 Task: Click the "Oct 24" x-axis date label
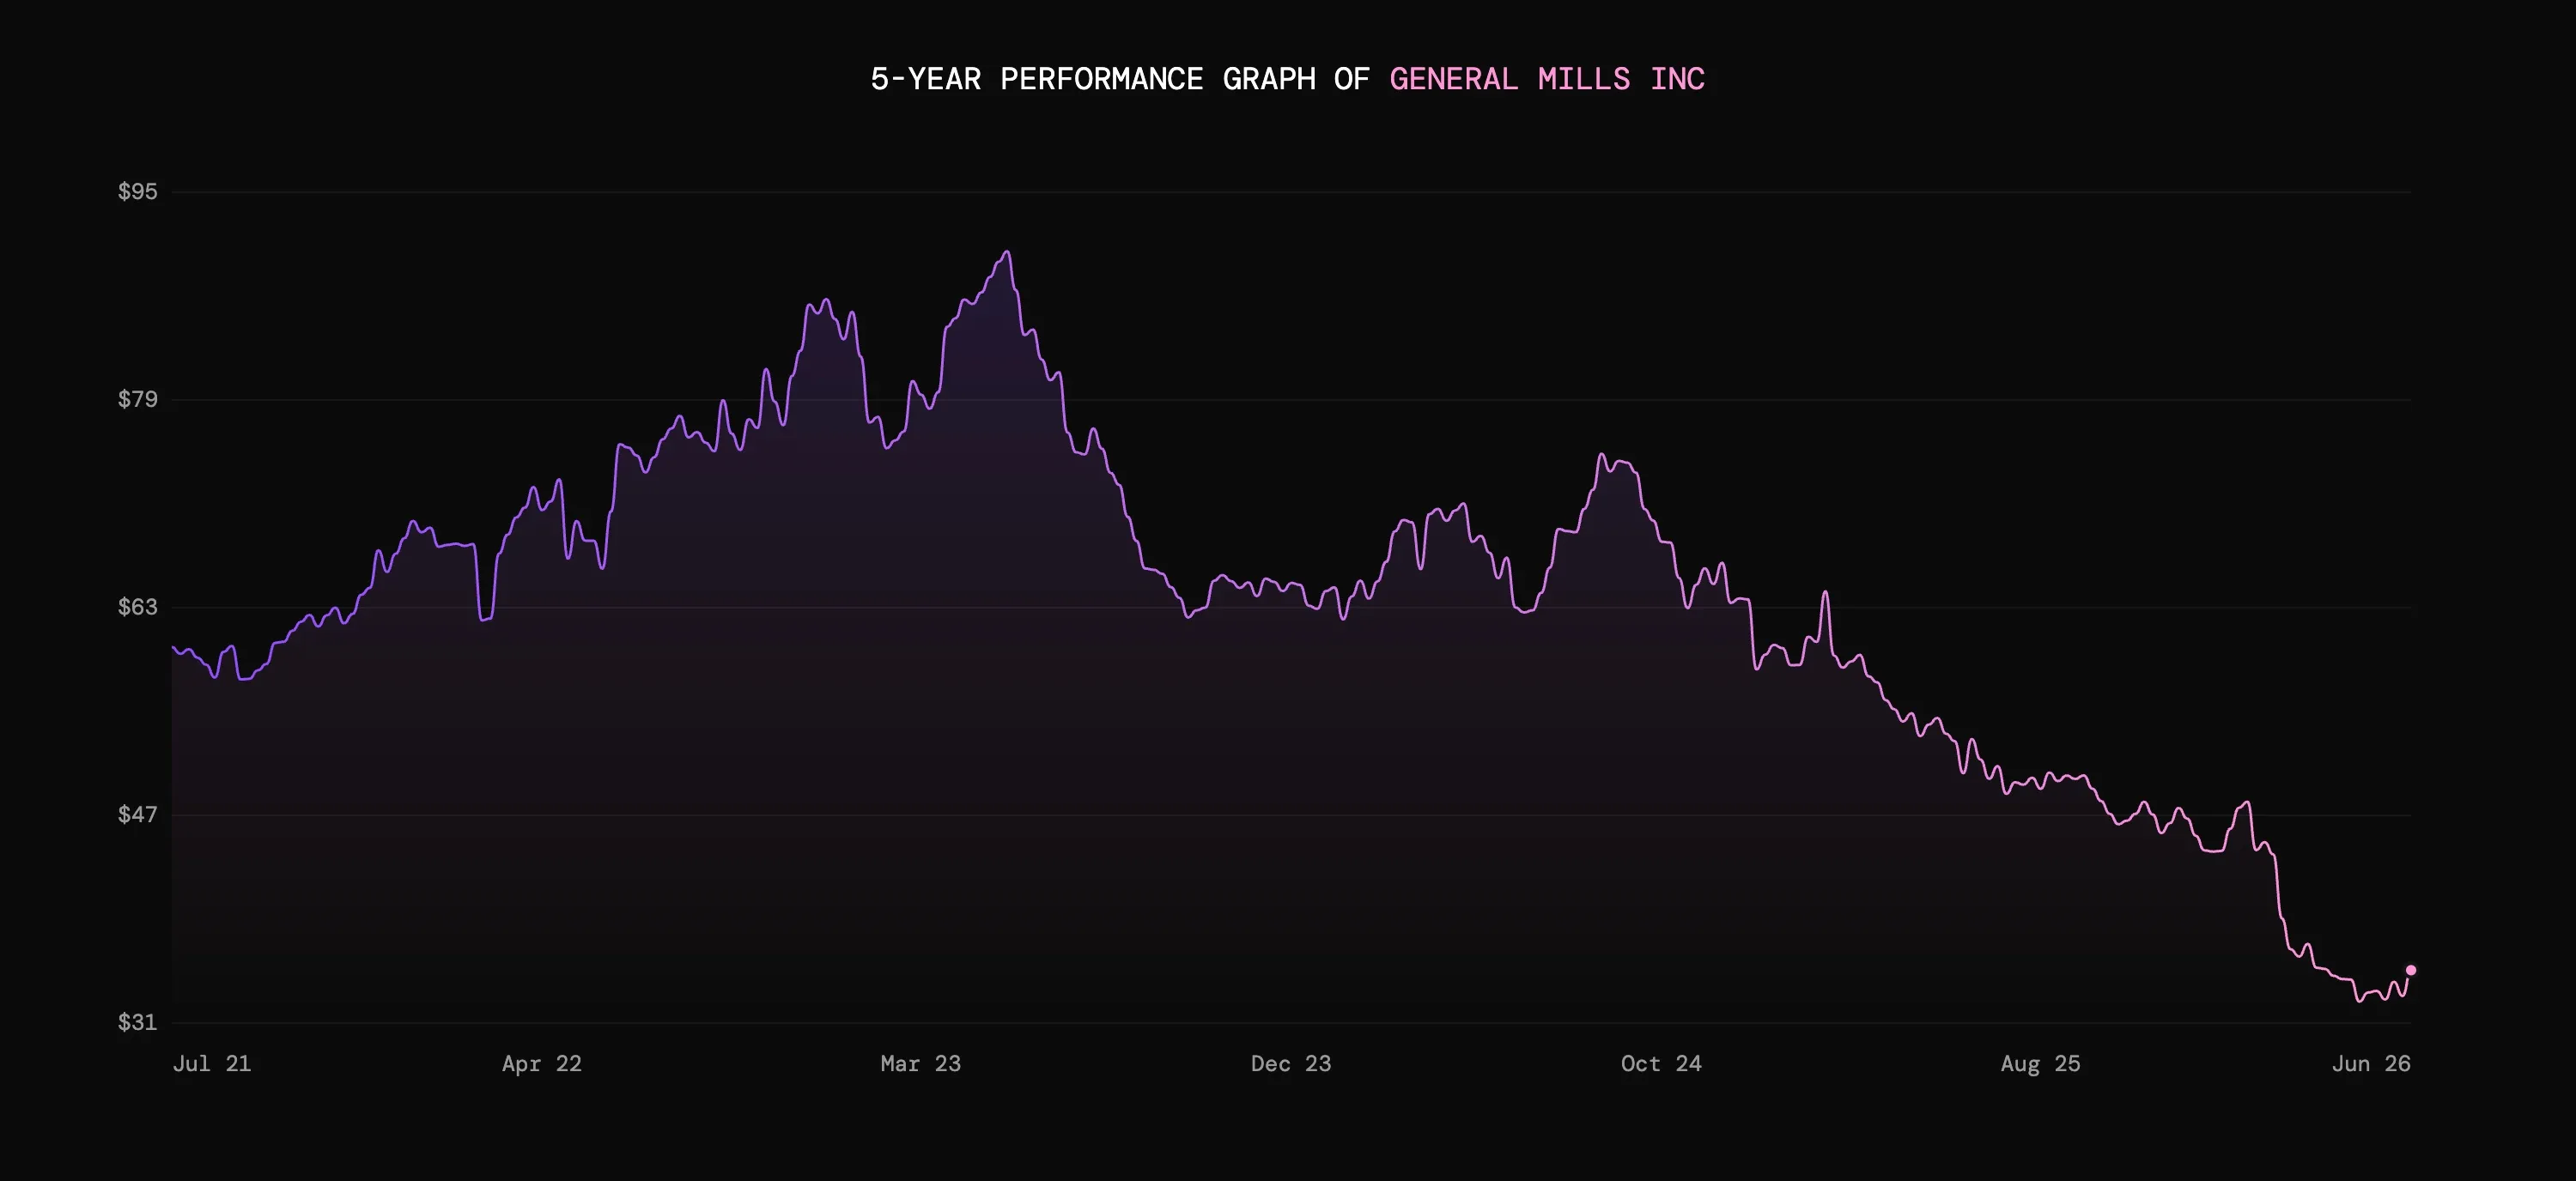(x=1661, y=1063)
